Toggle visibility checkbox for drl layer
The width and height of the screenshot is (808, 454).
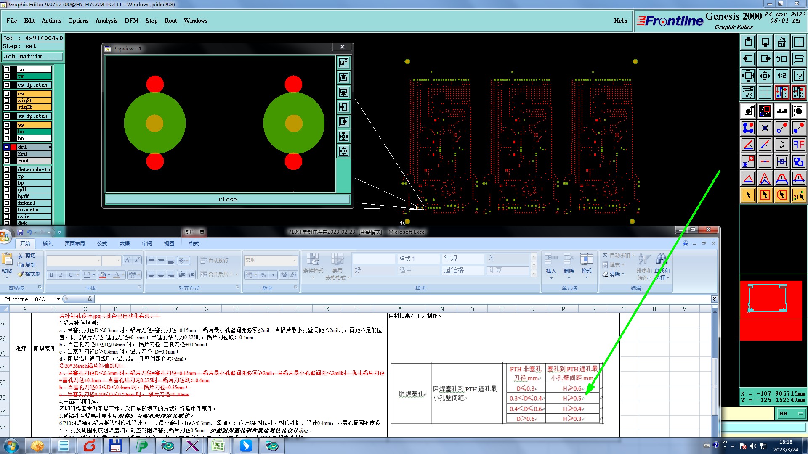click(x=7, y=147)
